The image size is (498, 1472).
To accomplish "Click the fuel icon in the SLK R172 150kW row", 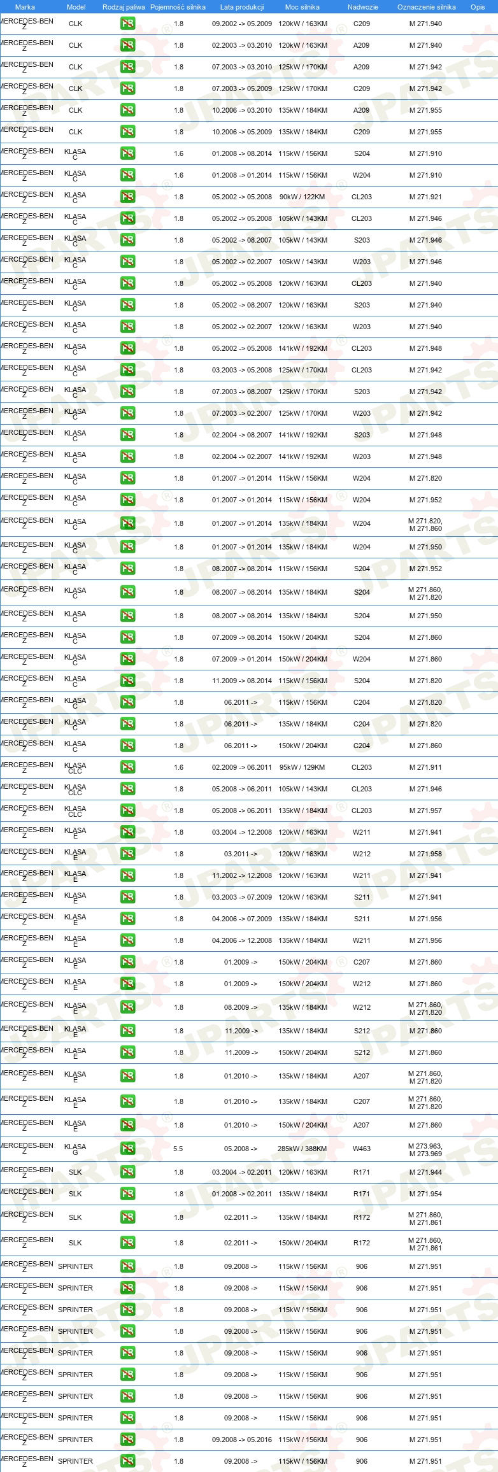I will pyautogui.click(x=128, y=1243).
